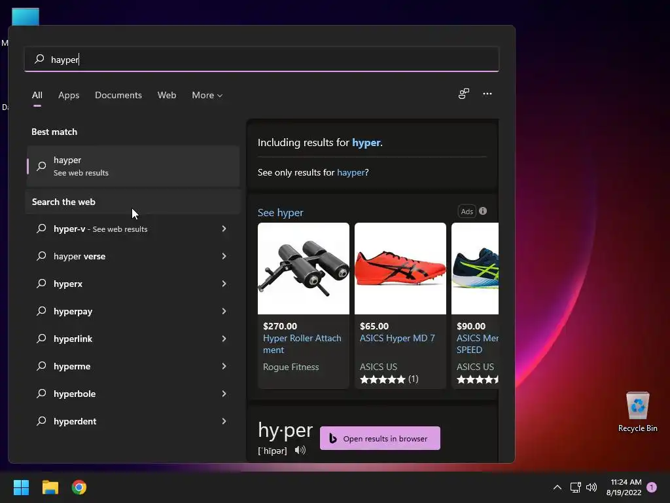Select the hyperme suggestion
The width and height of the screenshot is (670, 503).
pyautogui.click(x=133, y=366)
